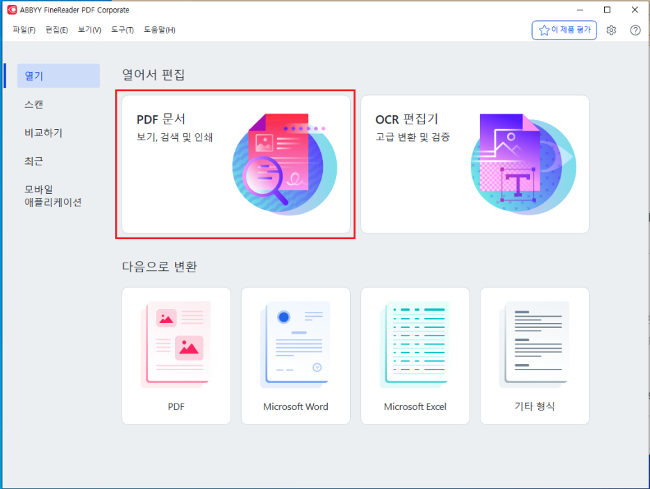Select the 열기 sidebar tab
This screenshot has height=489, width=650.
point(58,76)
